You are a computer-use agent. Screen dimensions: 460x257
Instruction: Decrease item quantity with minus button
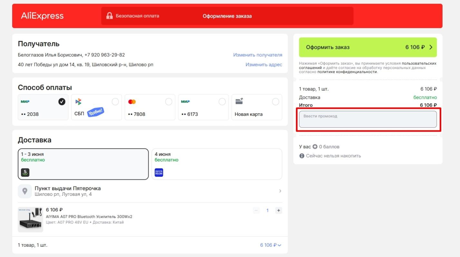[x=257, y=211]
